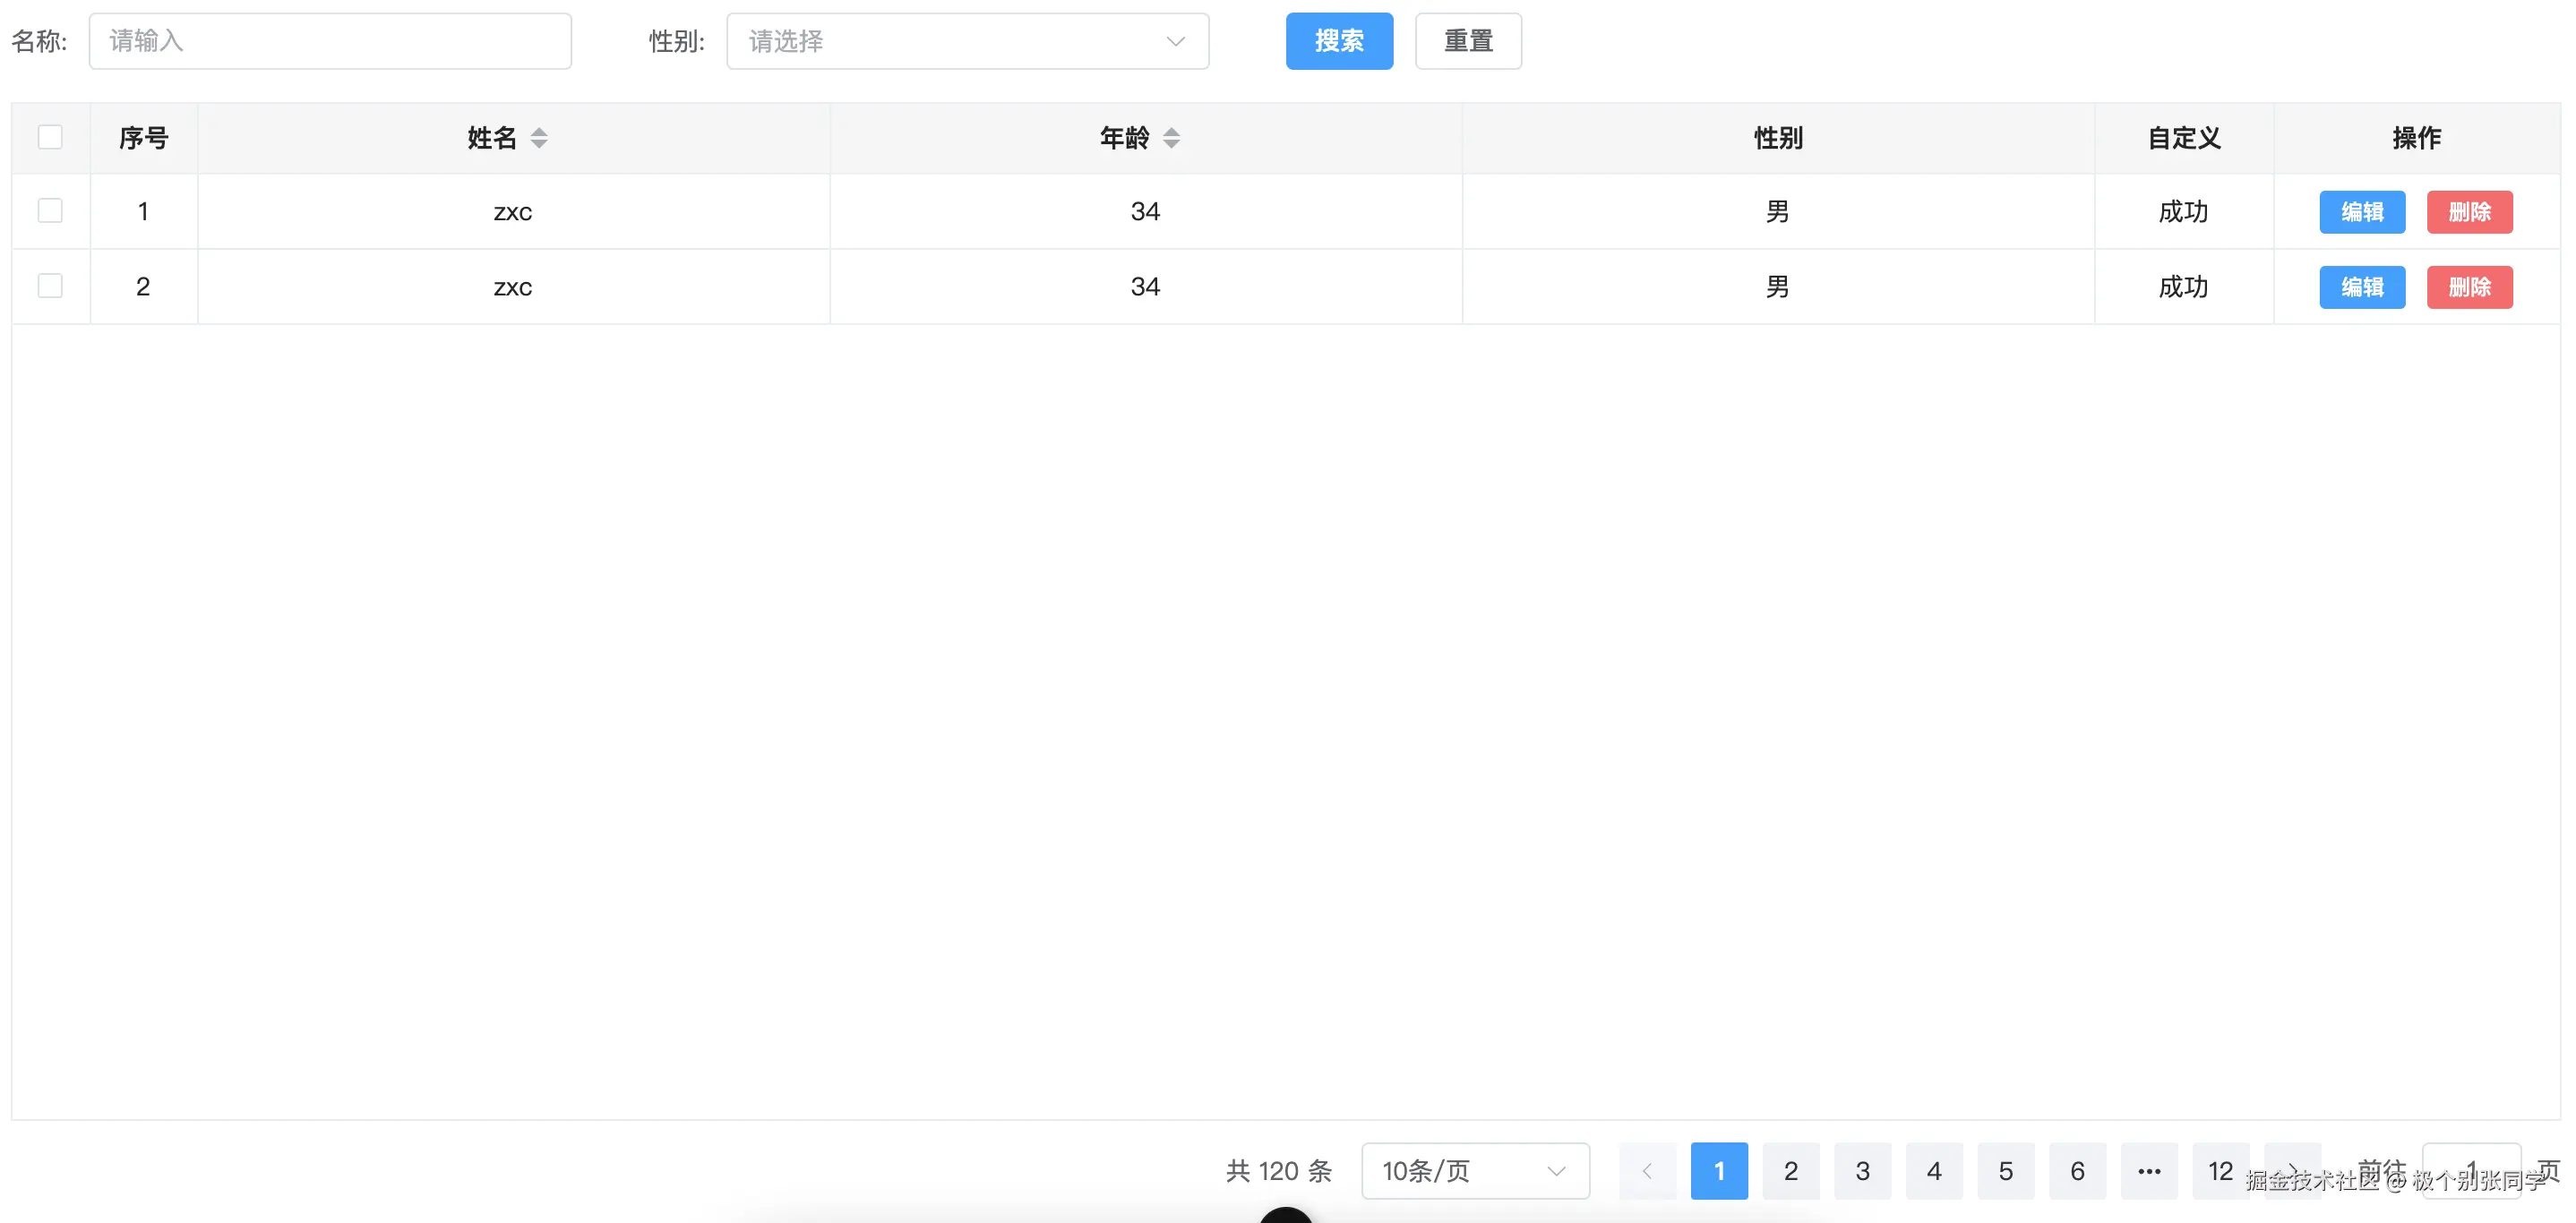Toggle the select-all checkbox in header
The image size is (2576, 1223).
click(x=50, y=137)
